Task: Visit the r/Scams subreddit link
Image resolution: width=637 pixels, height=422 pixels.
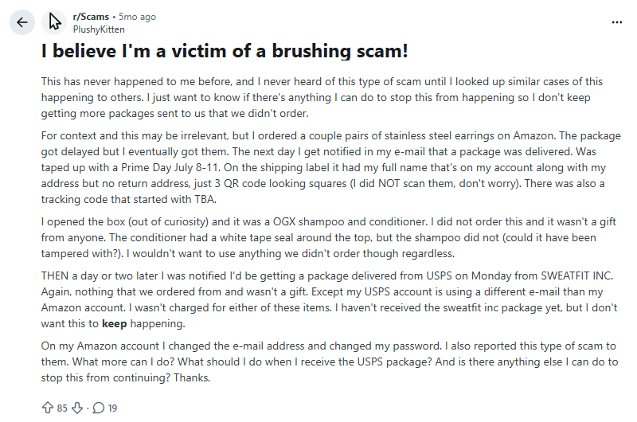Action: click(x=91, y=16)
